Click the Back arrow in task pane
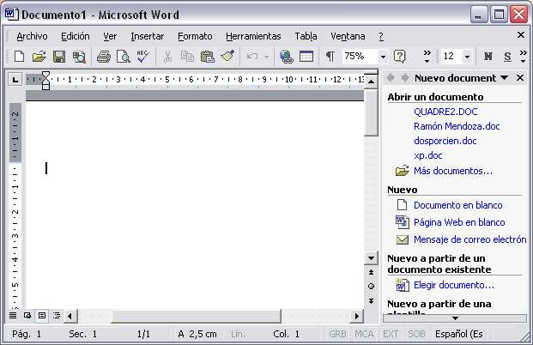533x345 pixels. tap(391, 78)
